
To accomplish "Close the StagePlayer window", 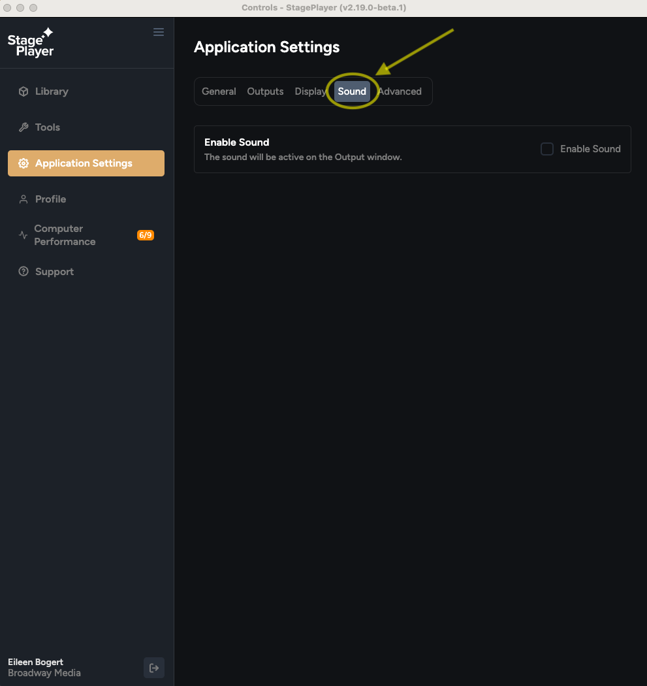I will coord(7,8).
